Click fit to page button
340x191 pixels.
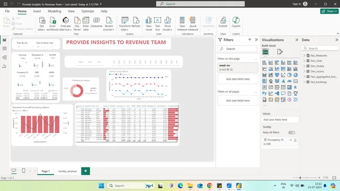coord(334,177)
